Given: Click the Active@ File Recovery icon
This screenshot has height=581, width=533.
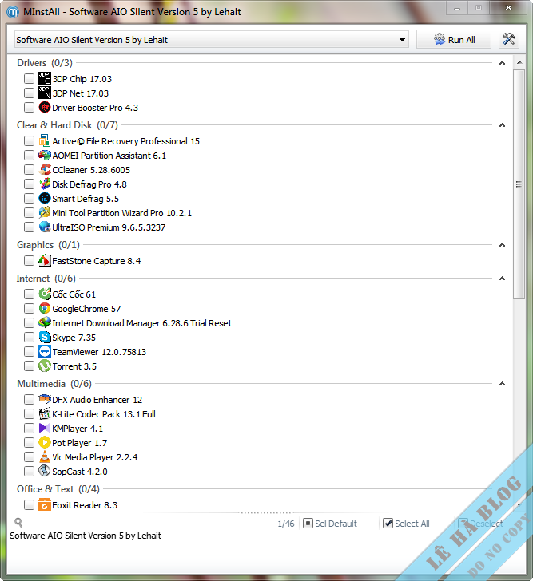Looking at the screenshot, I should [45, 140].
